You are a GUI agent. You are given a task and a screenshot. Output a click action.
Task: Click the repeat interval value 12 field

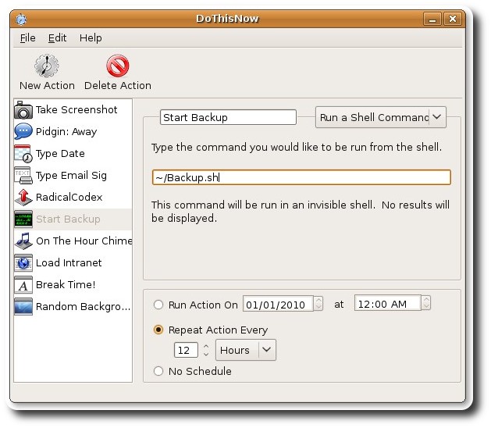click(186, 350)
